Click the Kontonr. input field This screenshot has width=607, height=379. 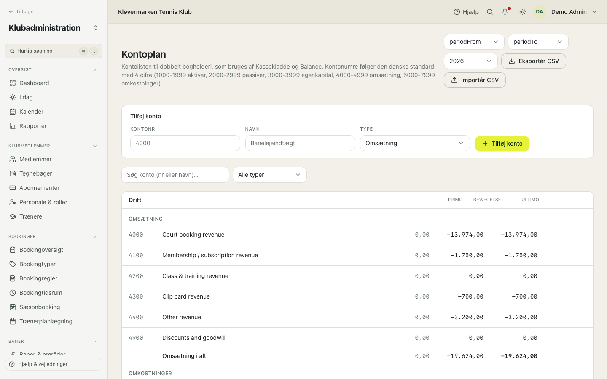pyautogui.click(x=185, y=143)
